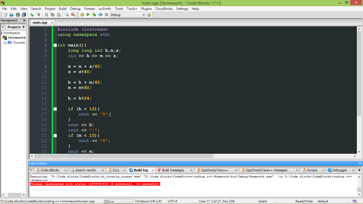Screen dimensions: 363x204
Task: Create a new file with toolbar icon
Action: coord(5,15)
